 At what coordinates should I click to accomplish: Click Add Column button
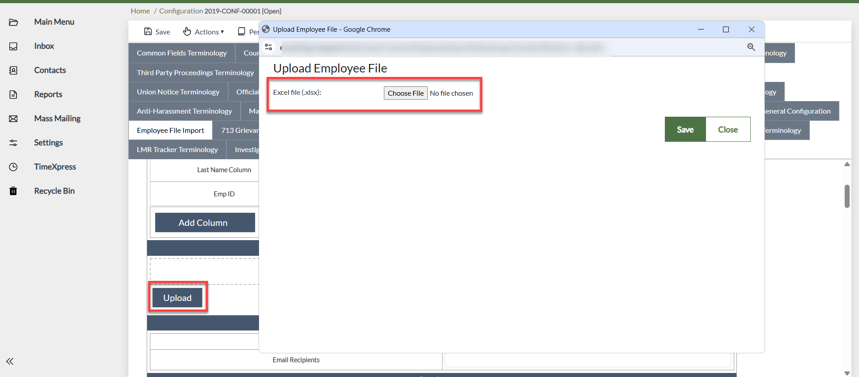[x=205, y=223]
